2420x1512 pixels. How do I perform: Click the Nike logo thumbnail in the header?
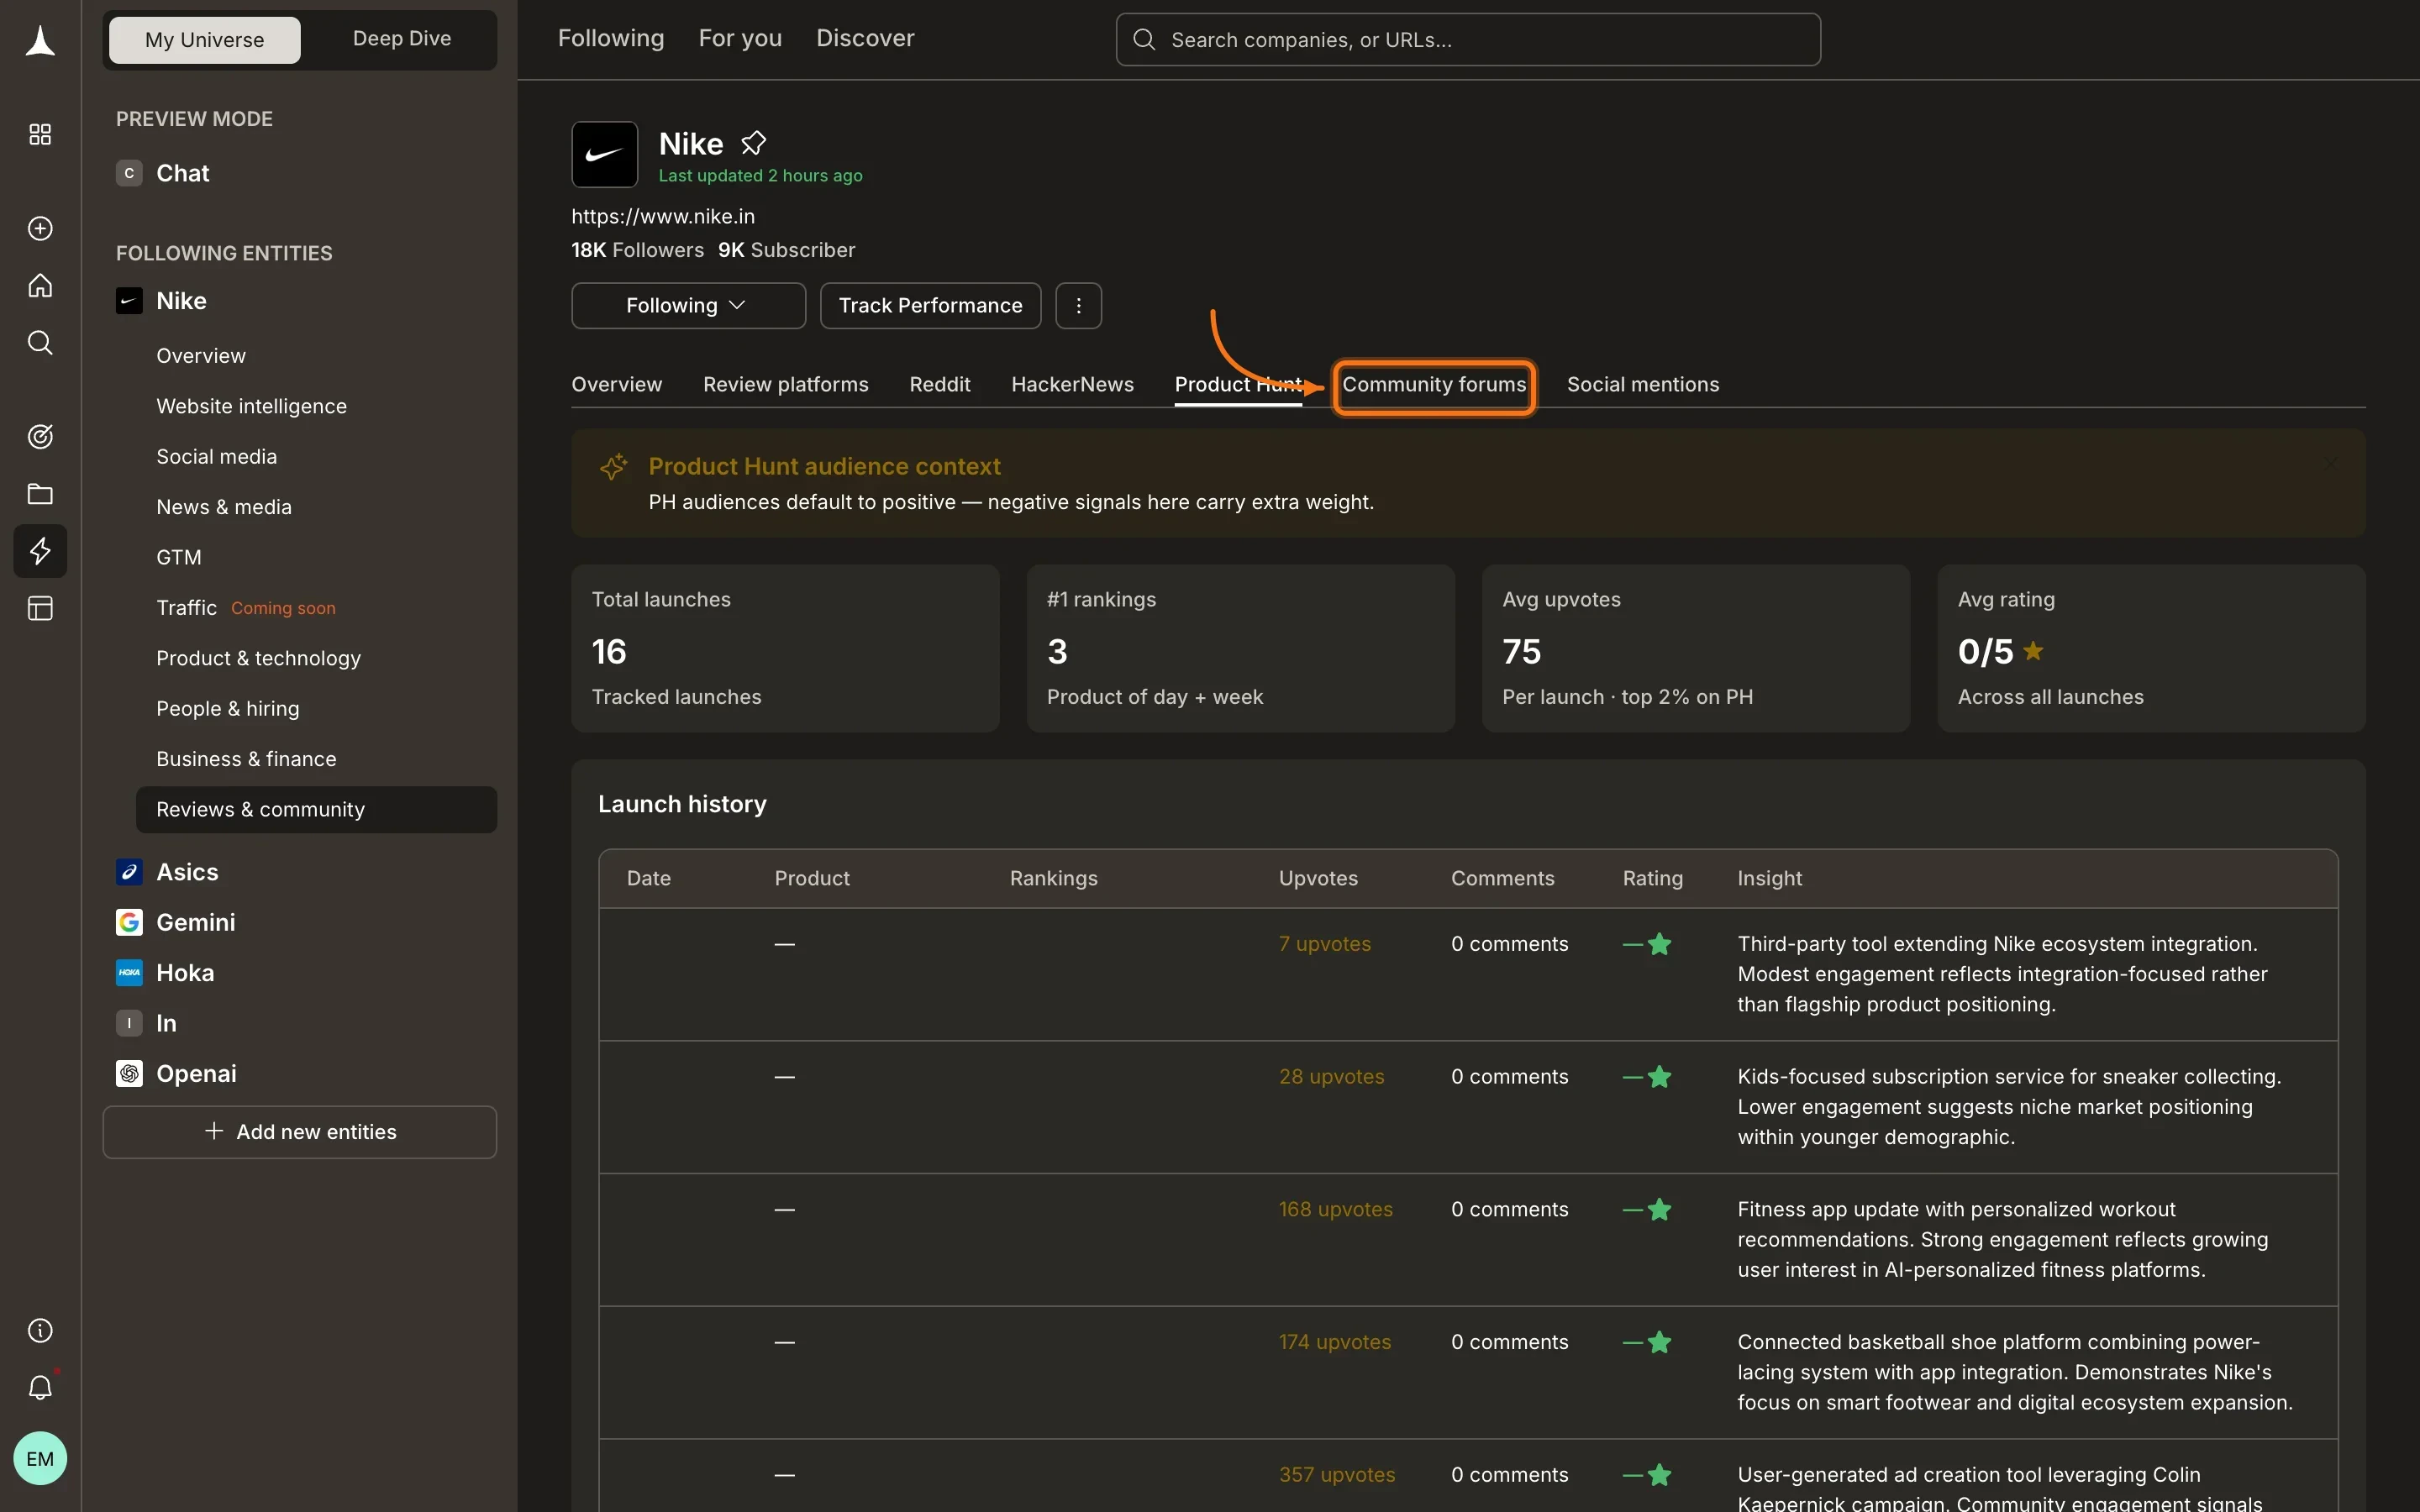[x=605, y=155]
